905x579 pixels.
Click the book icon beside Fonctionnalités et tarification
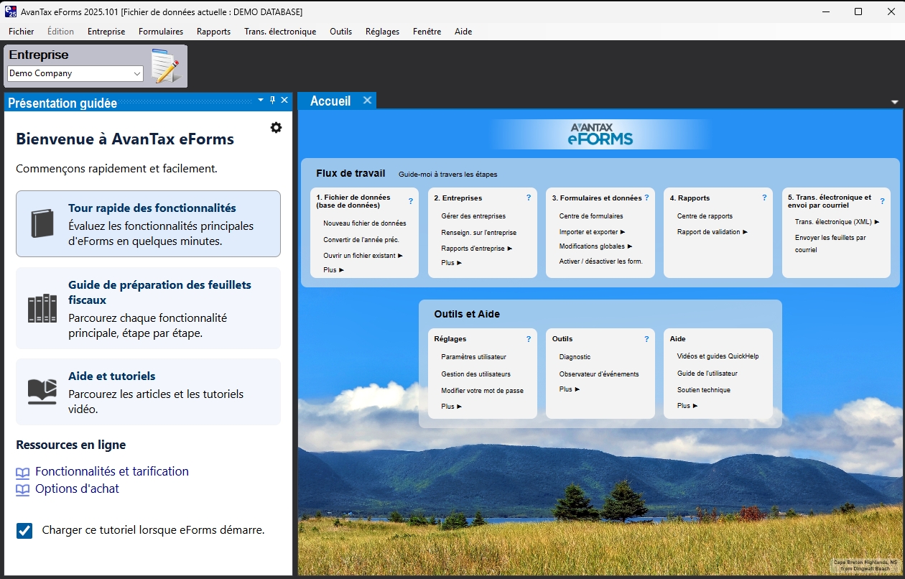pos(23,473)
